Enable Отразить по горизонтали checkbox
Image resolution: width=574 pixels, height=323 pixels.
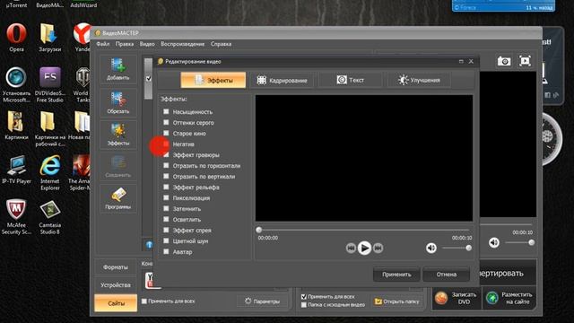pyautogui.click(x=166, y=165)
